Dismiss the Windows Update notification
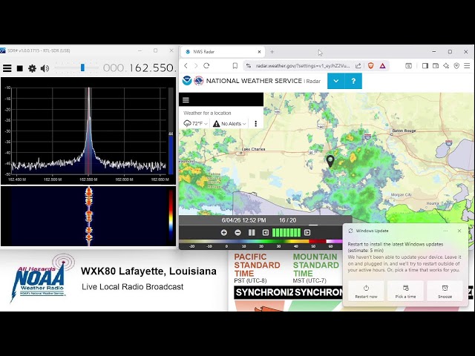The height and width of the screenshot is (356, 475). point(459,231)
